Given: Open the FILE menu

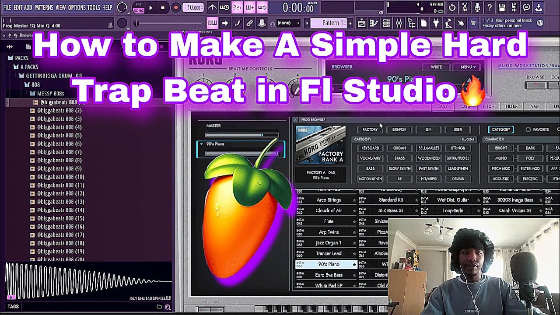Looking at the screenshot, I should click(7, 7).
